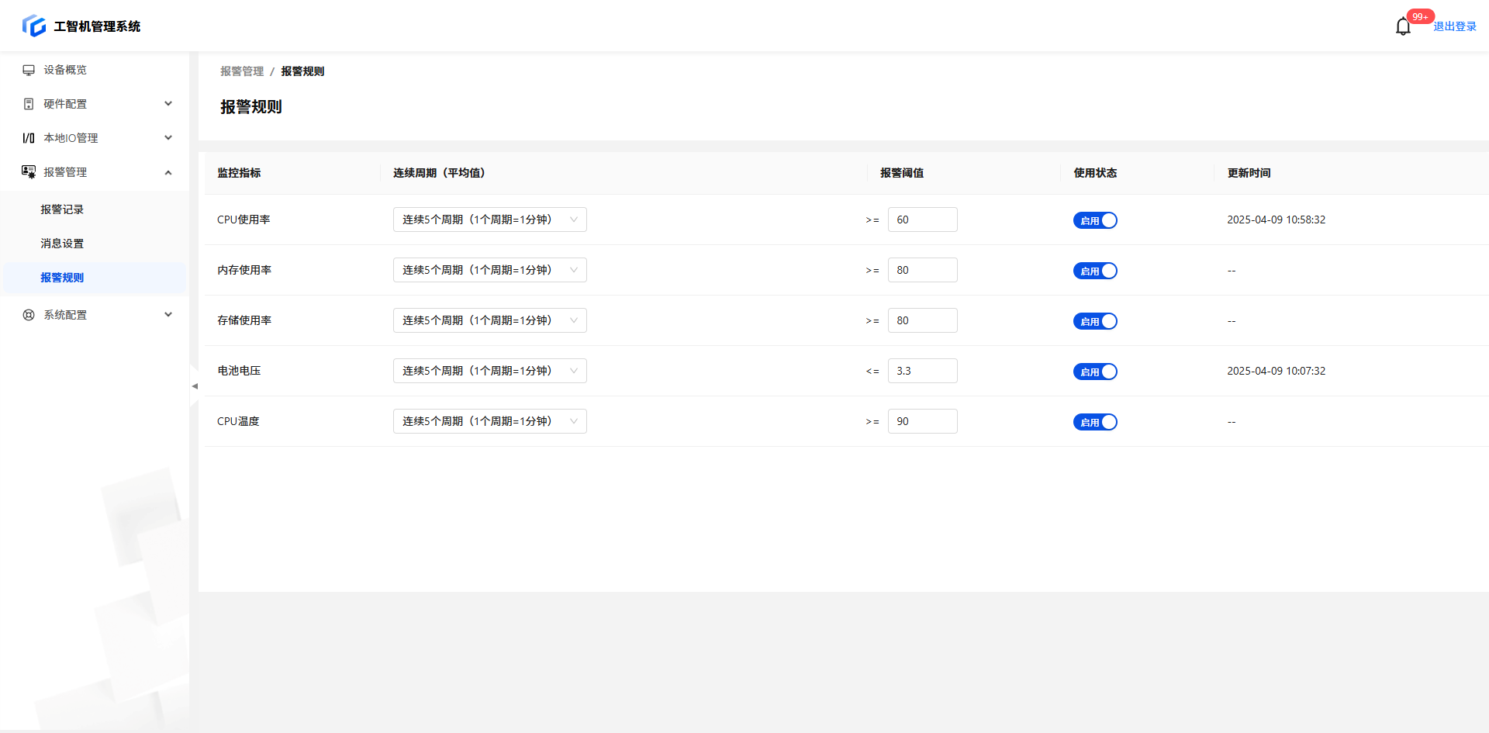Turn off the CPU温度 alarm switch
This screenshot has width=1489, height=733.
coord(1094,422)
